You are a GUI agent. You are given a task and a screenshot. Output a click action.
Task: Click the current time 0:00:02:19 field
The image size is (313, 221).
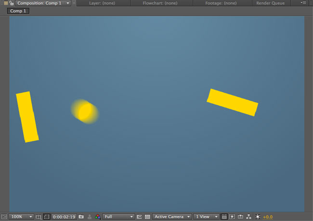[64, 217]
